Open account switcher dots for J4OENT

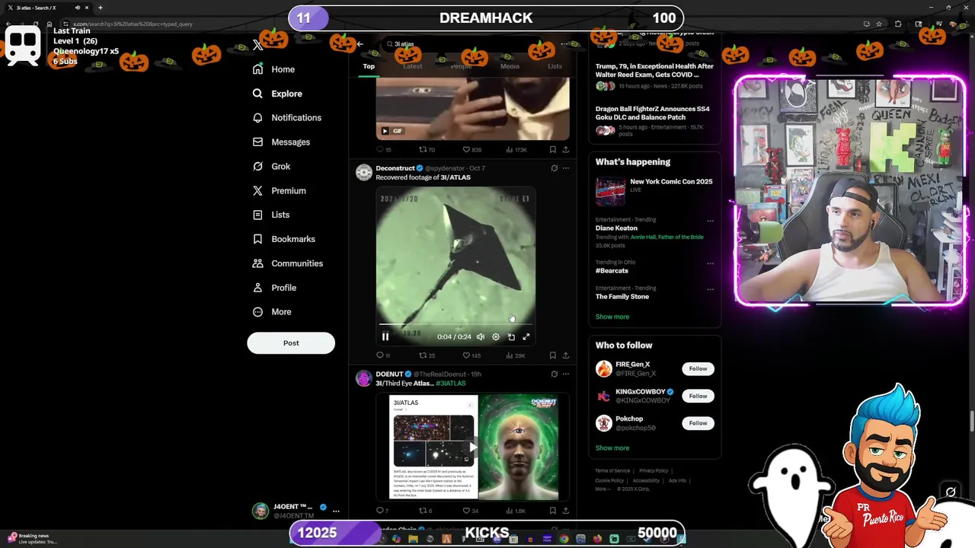pos(336,511)
